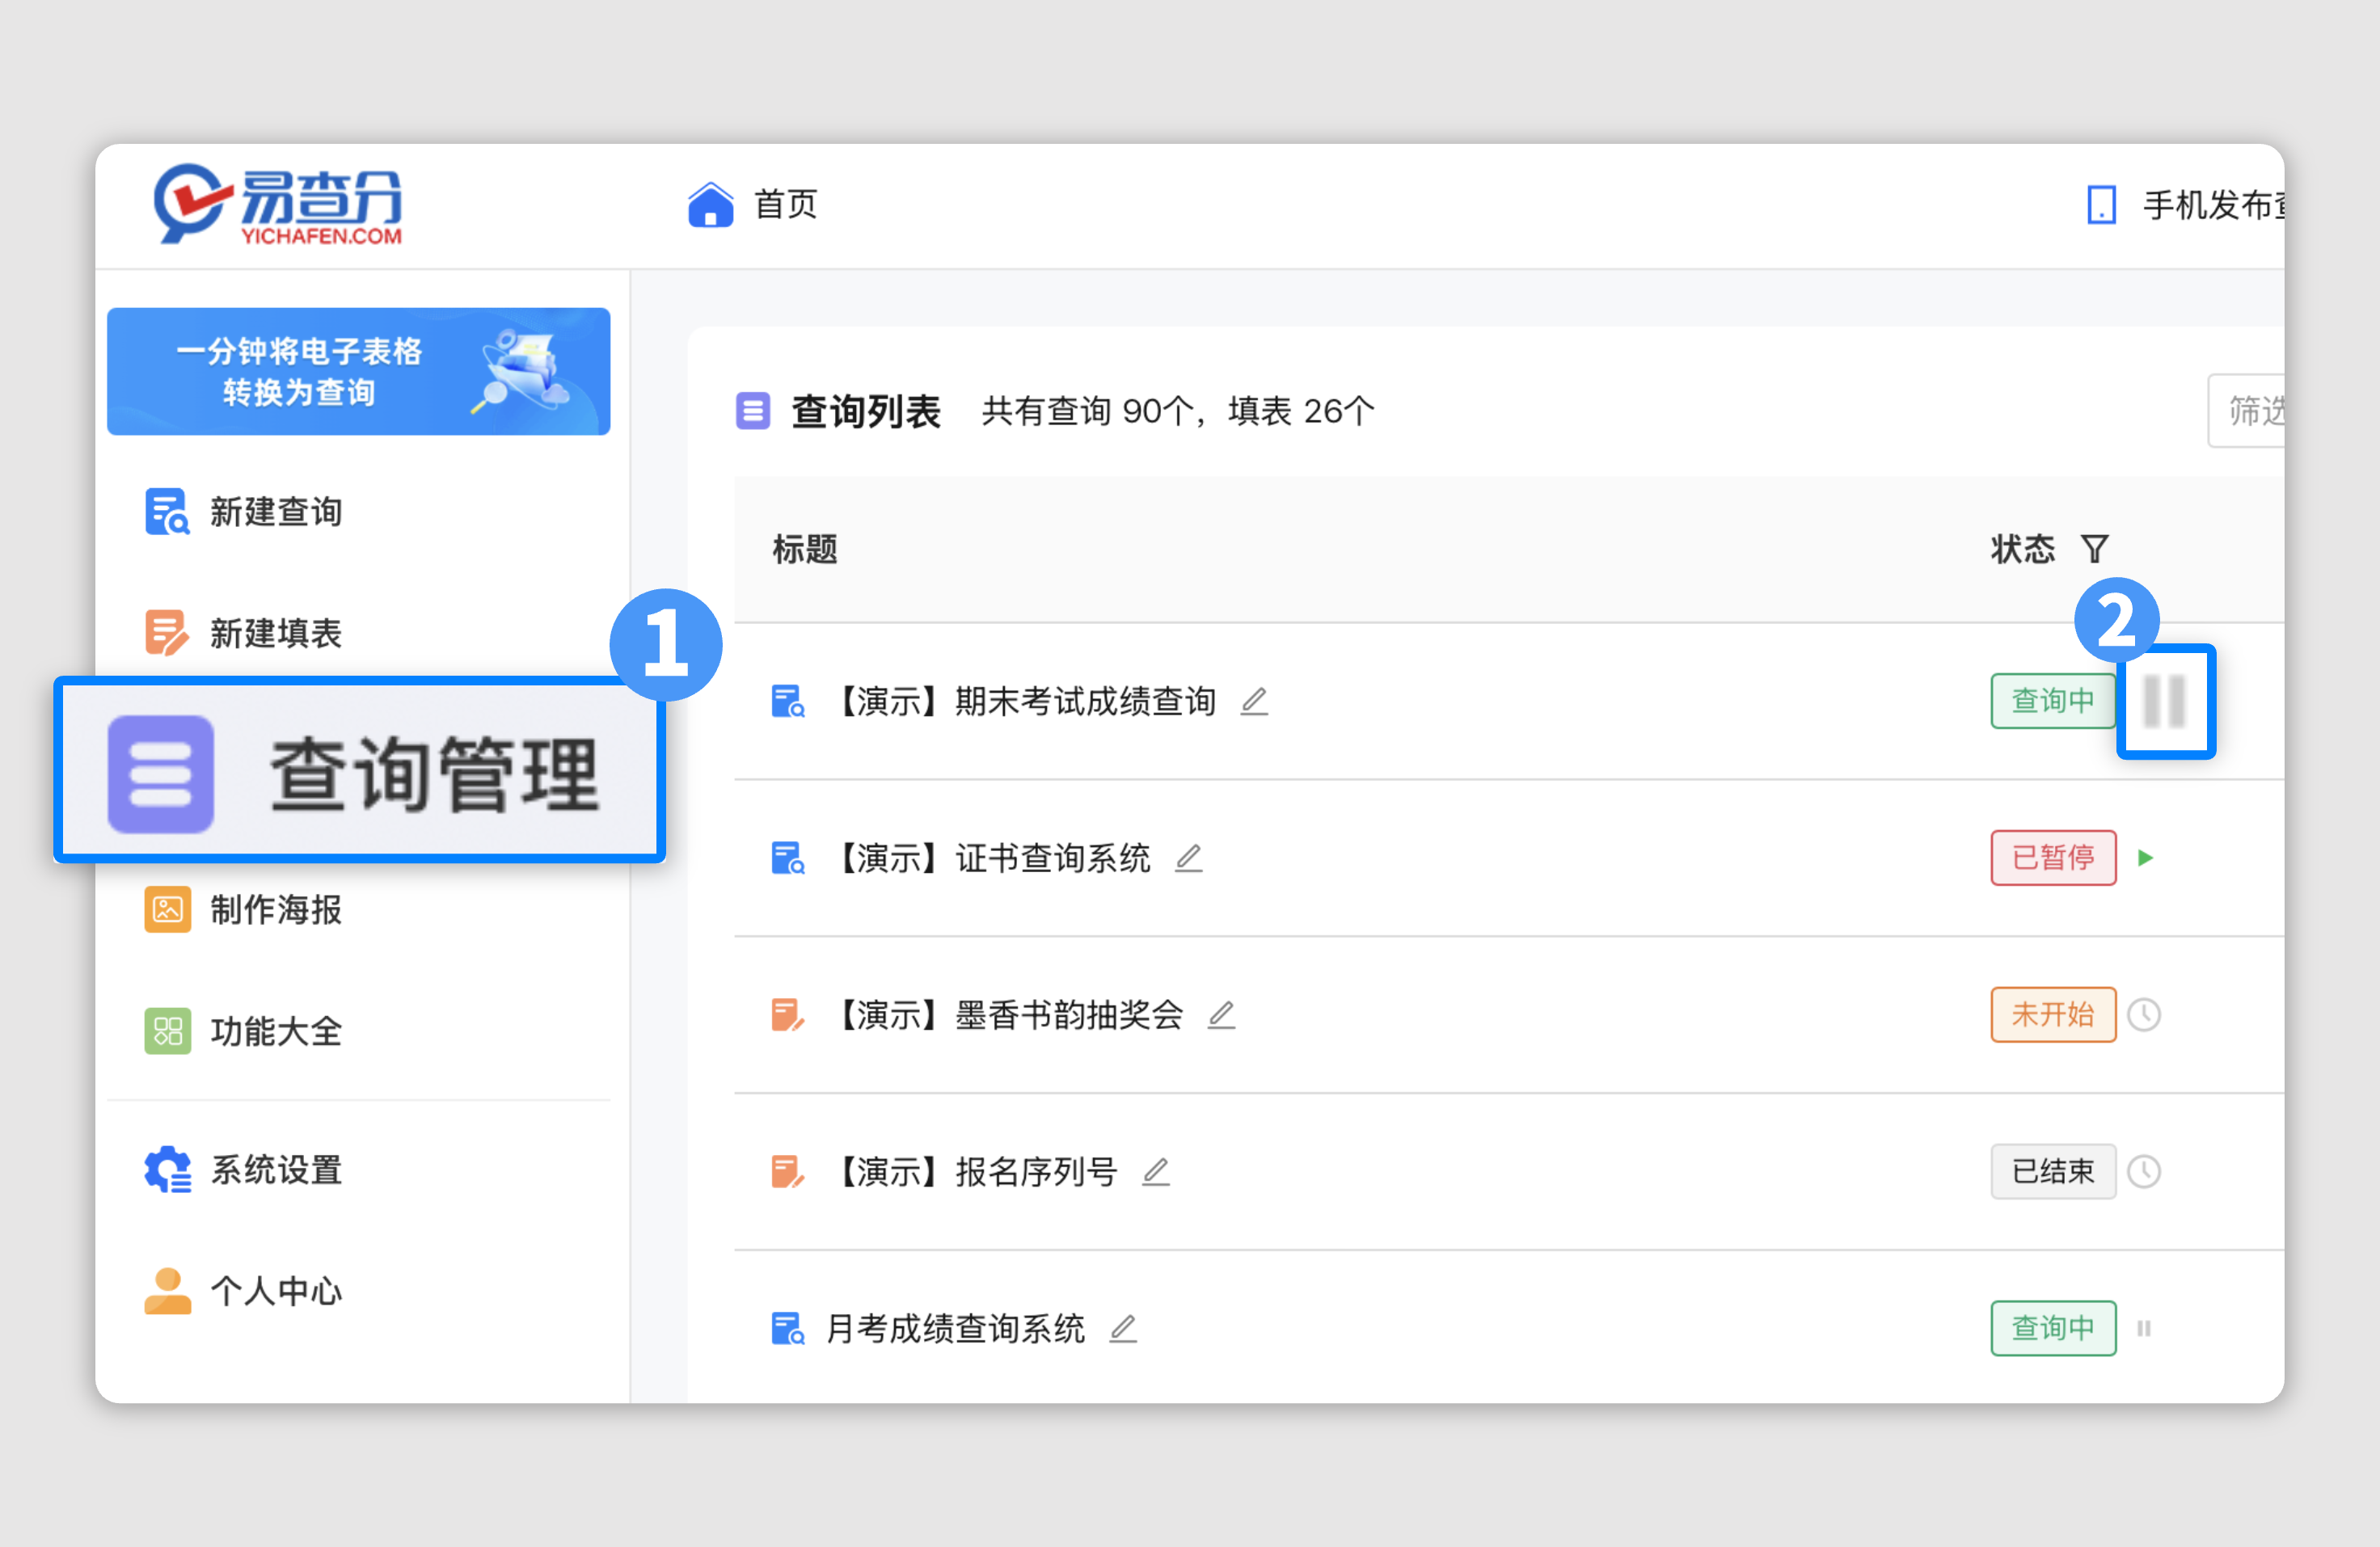Click 查询中 status of 月考成绩查询系统
The width and height of the screenshot is (2380, 1547).
click(2052, 1328)
